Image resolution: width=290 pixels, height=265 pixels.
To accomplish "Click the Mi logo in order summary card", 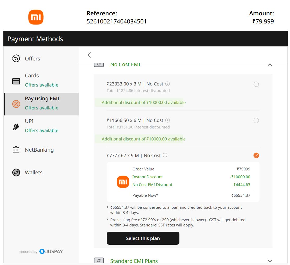I will [123, 182].
